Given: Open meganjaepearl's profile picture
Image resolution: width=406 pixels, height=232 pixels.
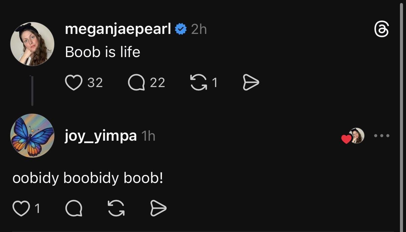Looking at the screenshot, I should [x=32, y=44].
